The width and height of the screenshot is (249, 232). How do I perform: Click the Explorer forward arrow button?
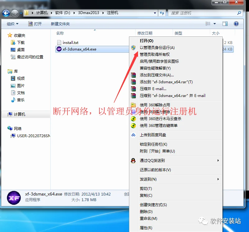pyautogui.click(x=15, y=13)
